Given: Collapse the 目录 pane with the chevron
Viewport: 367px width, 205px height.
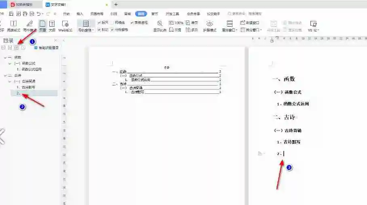Looking at the screenshot, I should (x=63, y=41).
